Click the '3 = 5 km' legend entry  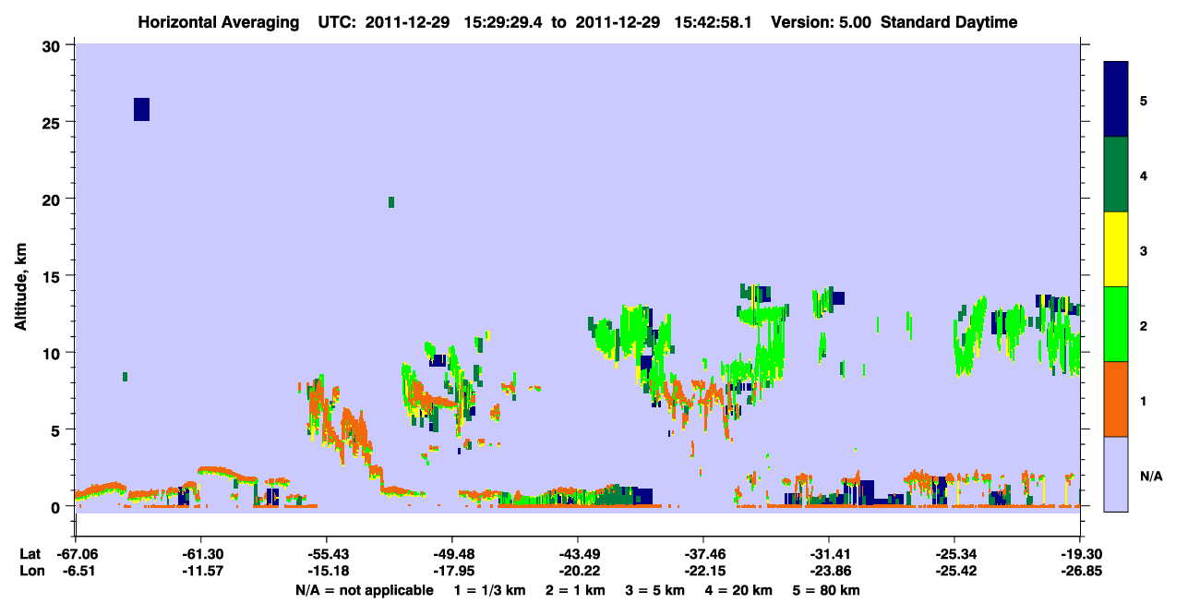pos(655,589)
